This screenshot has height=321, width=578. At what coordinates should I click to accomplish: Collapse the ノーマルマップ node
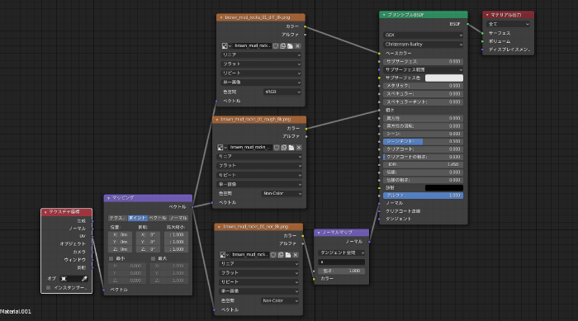pyautogui.click(x=319, y=233)
